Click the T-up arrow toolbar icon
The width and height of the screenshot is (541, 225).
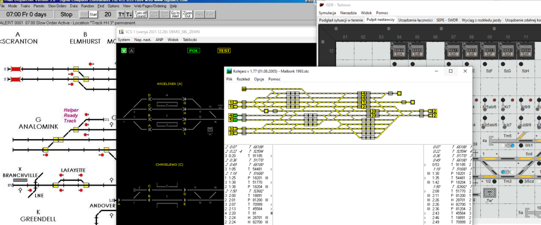(121, 14)
